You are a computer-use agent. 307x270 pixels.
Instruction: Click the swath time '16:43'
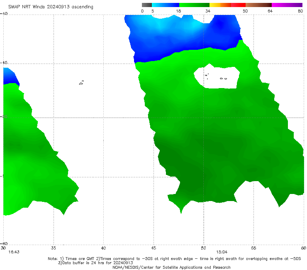click(x=14, y=252)
